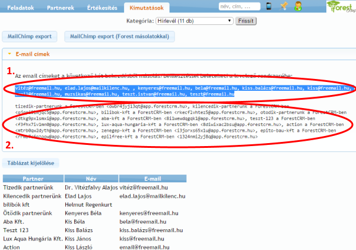
Task: Open the Partnerek tab
Action: click(61, 8)
